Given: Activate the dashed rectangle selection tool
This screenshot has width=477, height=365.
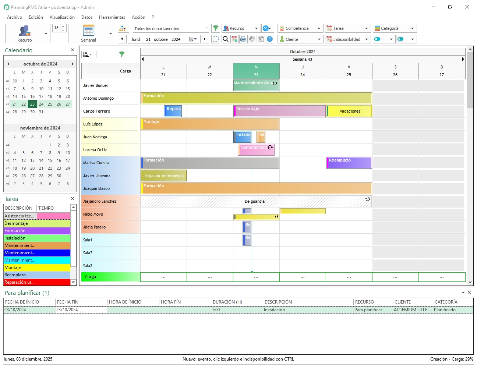Looking at the screenshot, I should click(x=216, y=39).
